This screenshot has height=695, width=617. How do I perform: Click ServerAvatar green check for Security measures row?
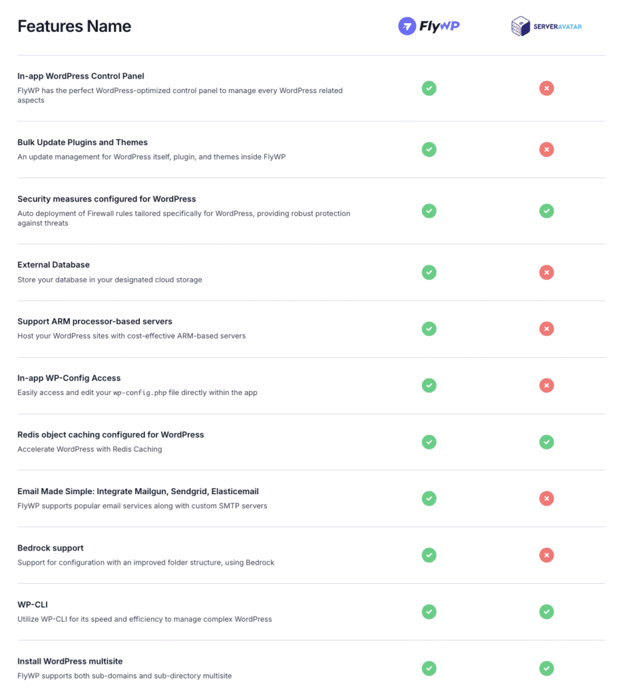pos(546,211)
